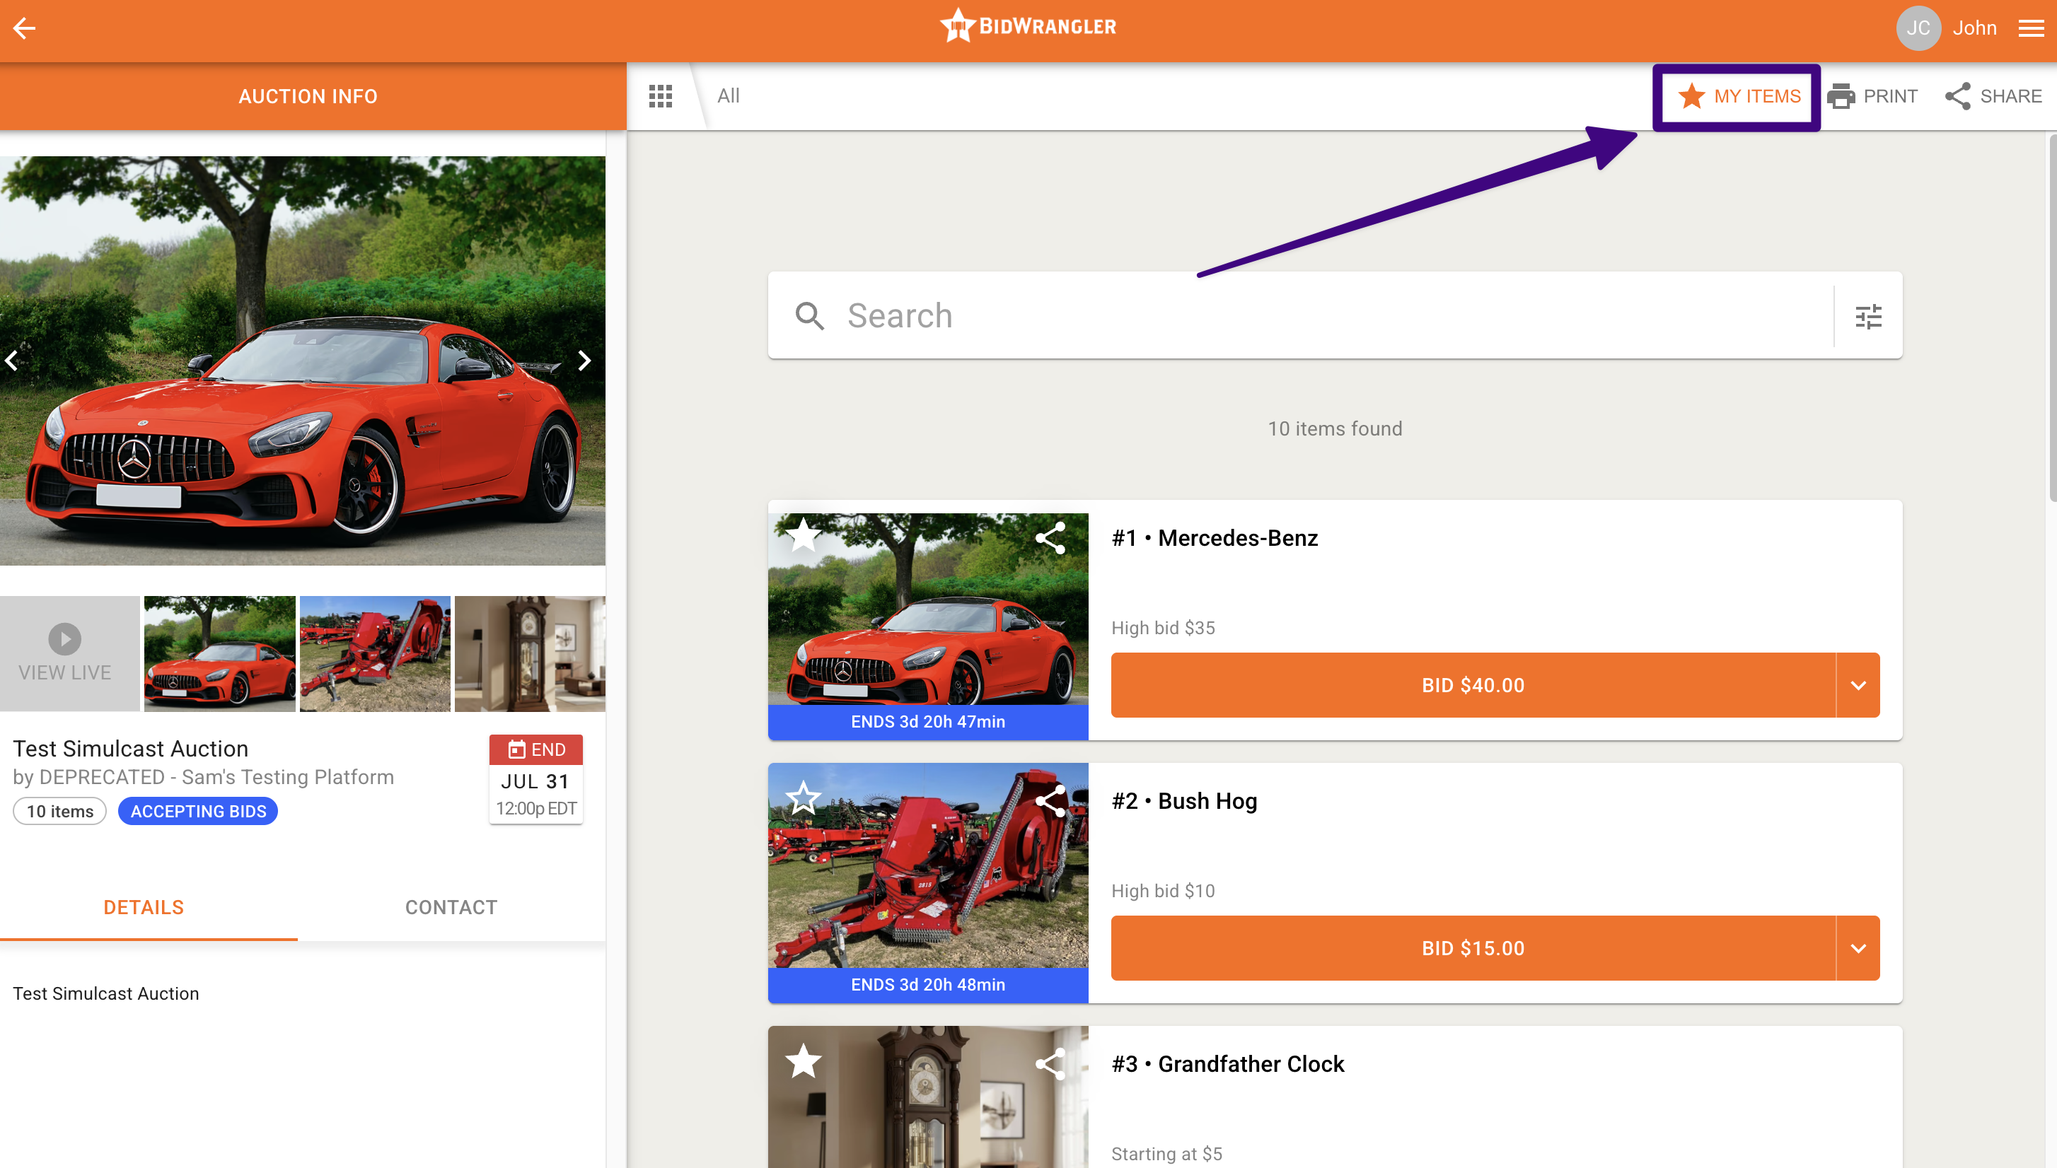Viewport: 2057px width, 1168px height.
Task: Place $15.00 bid on Bush Hog
Action: pos(1473,948)
